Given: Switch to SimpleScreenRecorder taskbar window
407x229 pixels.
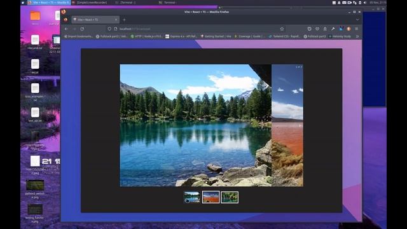Looking at the screenshot, I should pos(89,3).
